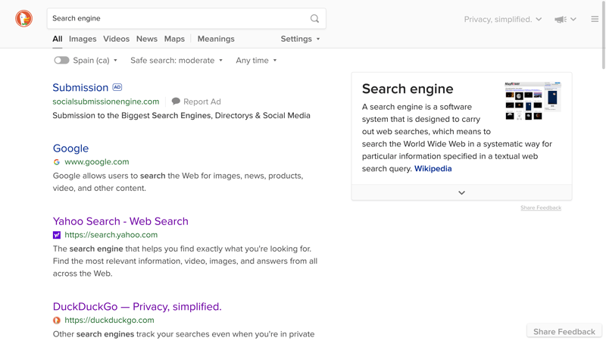Click the Yahoo favicon beside search.yahoo.com
Viewport: 606px width, 341px height.
[57, 235]
